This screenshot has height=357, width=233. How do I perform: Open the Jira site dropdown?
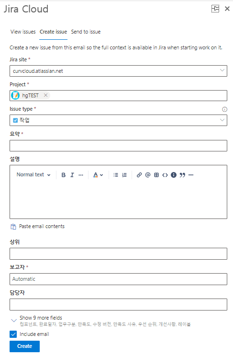tap(118, 71)
